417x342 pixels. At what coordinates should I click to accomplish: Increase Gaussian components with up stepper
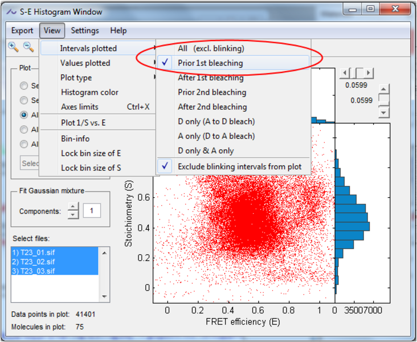pos(73,207)
